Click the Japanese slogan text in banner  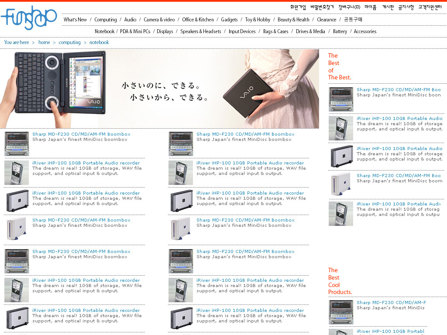pos(165,91)
